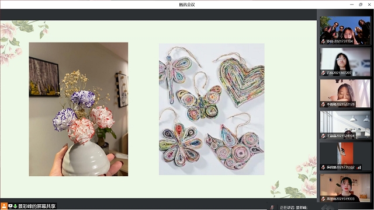Click muted mic icon beside name 2021524104
The height and width of the screenshot is (210, 374).
[323, 136]
